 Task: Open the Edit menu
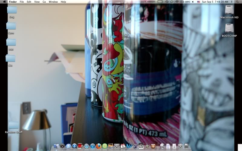click(x=29, y=2)
